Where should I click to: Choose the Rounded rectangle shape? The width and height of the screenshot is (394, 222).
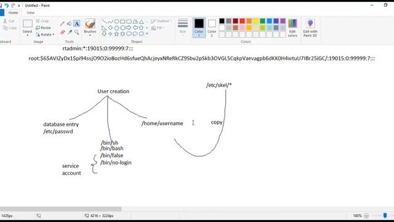(129, 22)
